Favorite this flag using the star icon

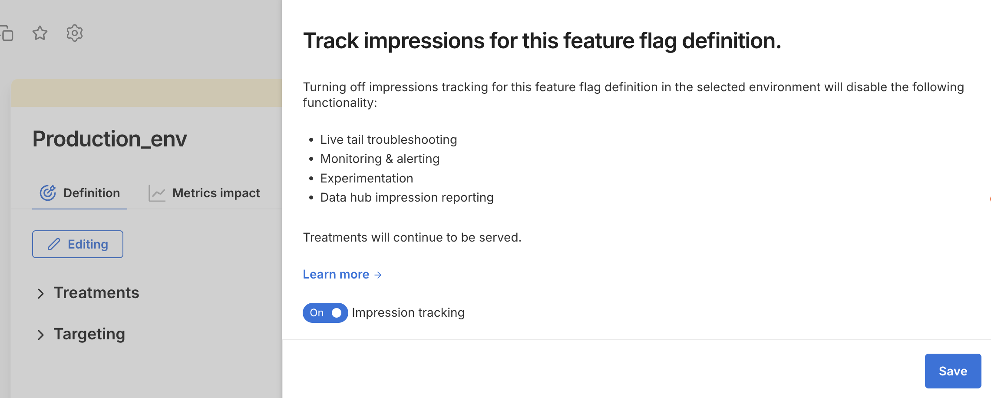tap(40, 33)
